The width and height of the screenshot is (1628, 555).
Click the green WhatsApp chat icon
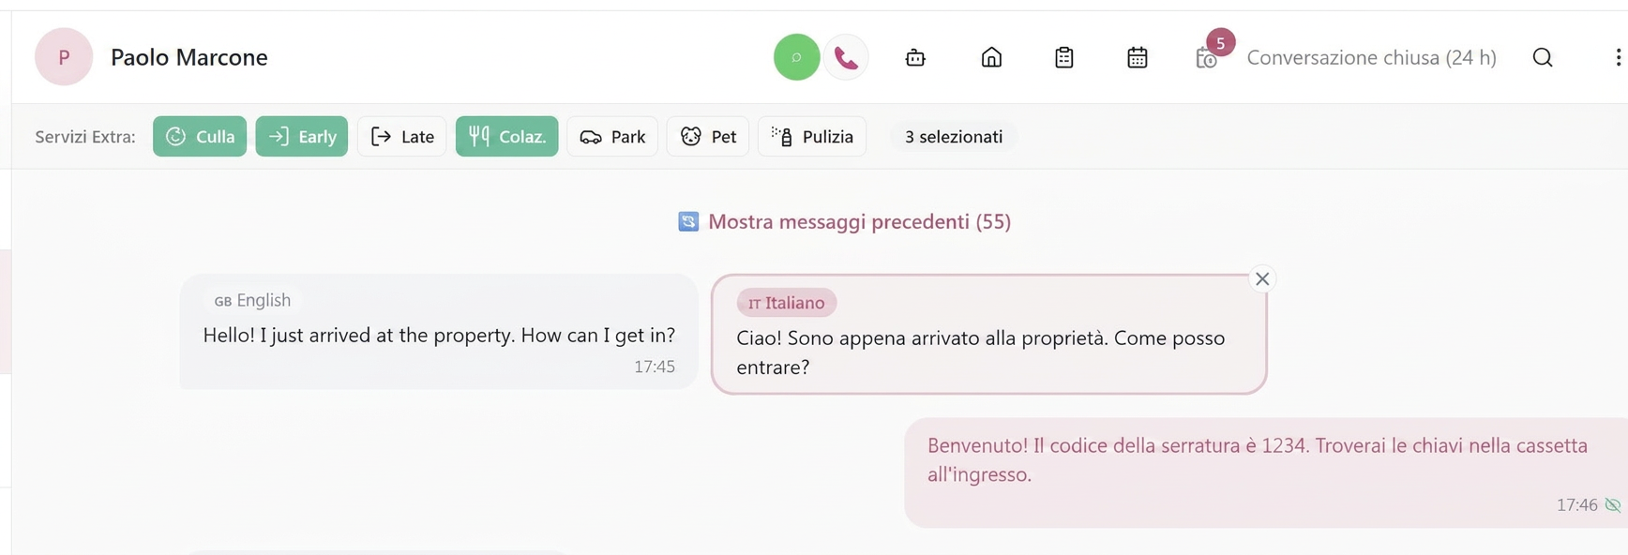coord(796,57)
